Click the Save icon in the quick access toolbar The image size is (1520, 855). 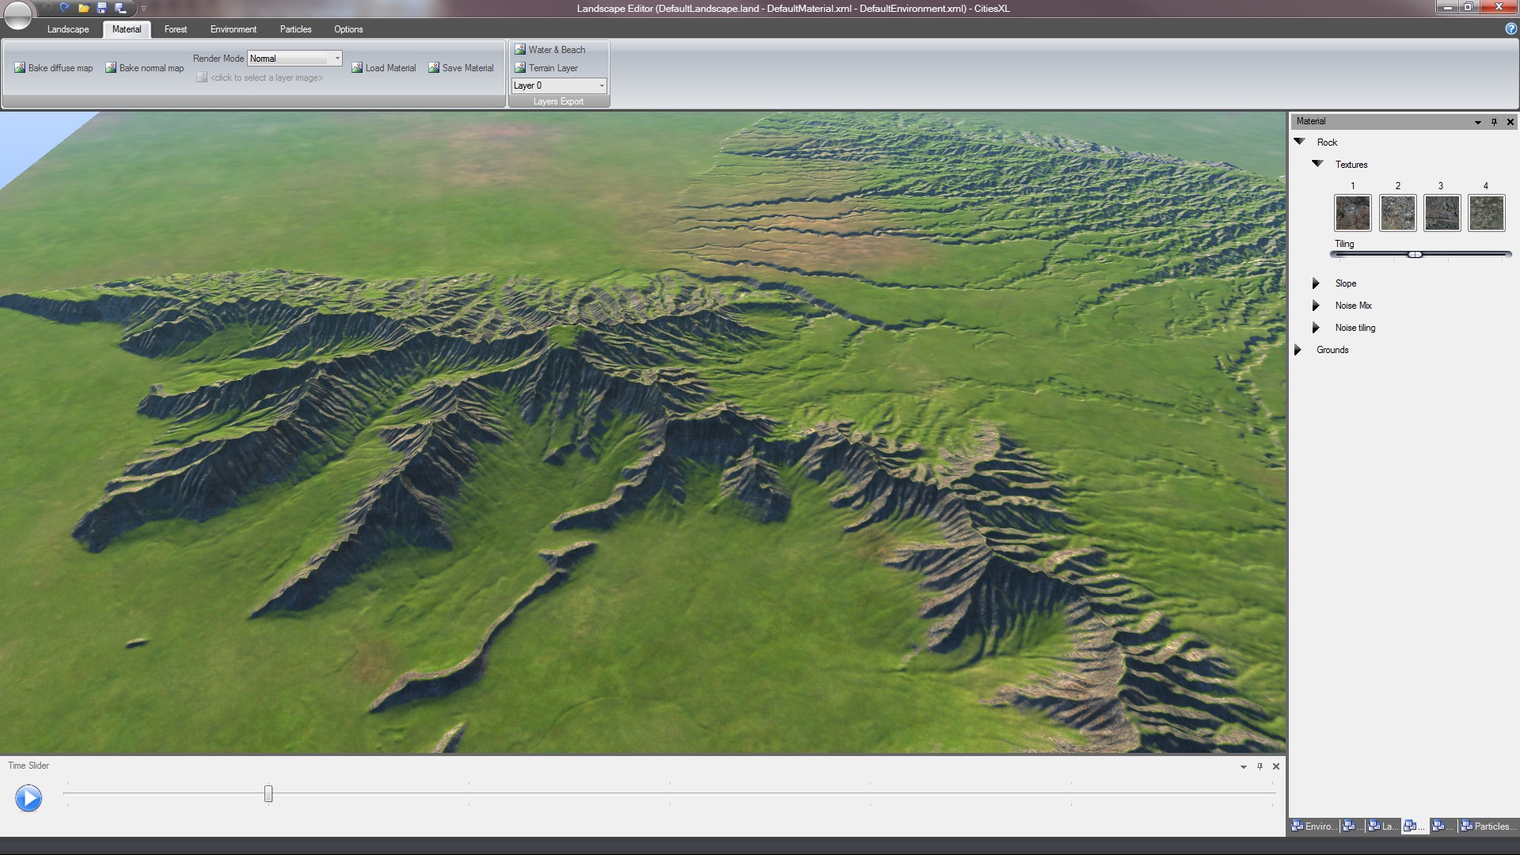coord(101,7)
